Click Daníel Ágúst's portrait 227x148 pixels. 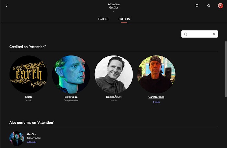[114, 74]
